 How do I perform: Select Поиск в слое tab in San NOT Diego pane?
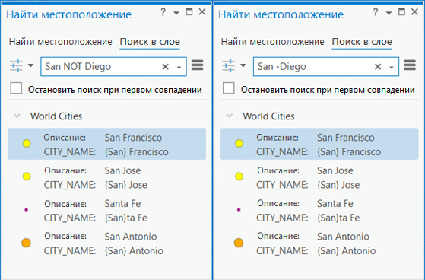150,42
